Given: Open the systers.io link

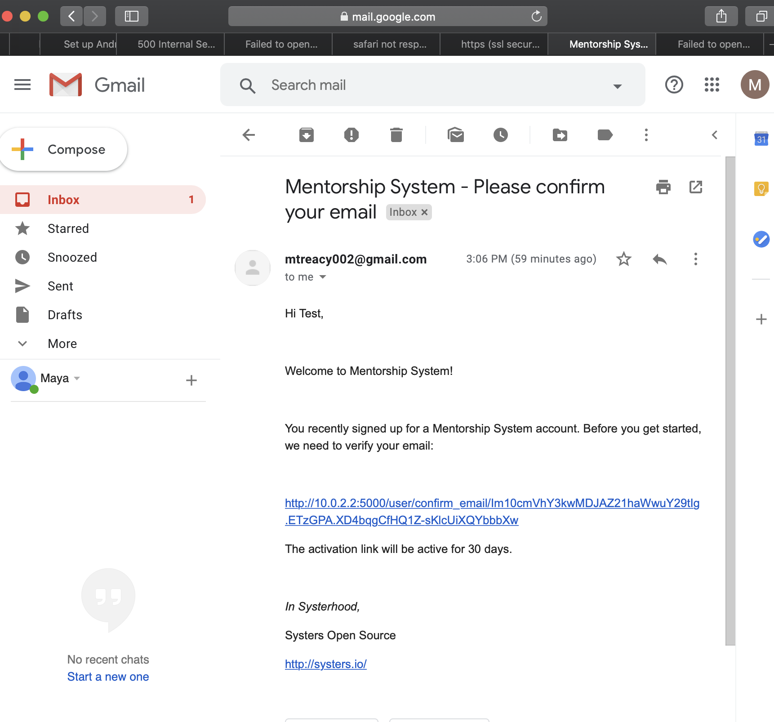Looking at the screenshot, I should 326,664.
